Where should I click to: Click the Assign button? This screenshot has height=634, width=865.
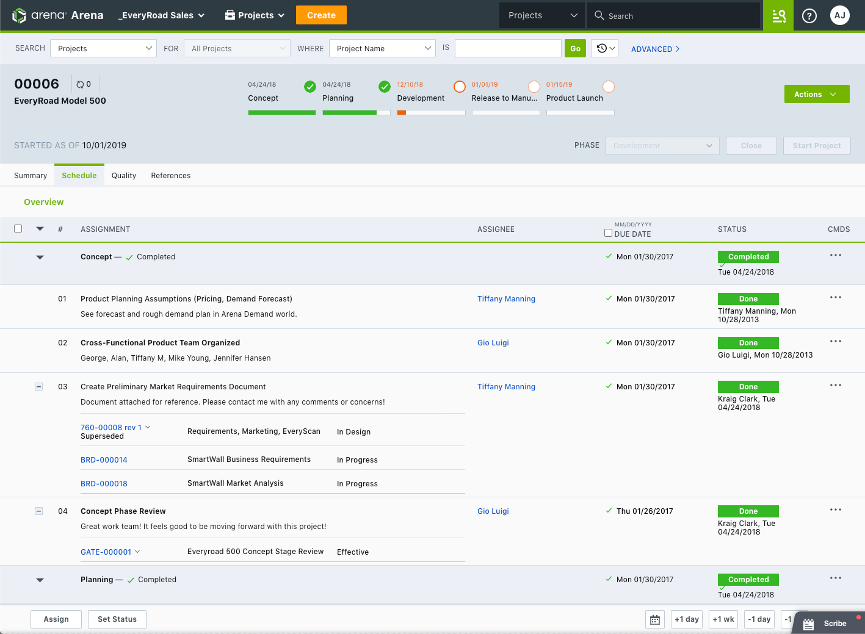click(56, 619)
